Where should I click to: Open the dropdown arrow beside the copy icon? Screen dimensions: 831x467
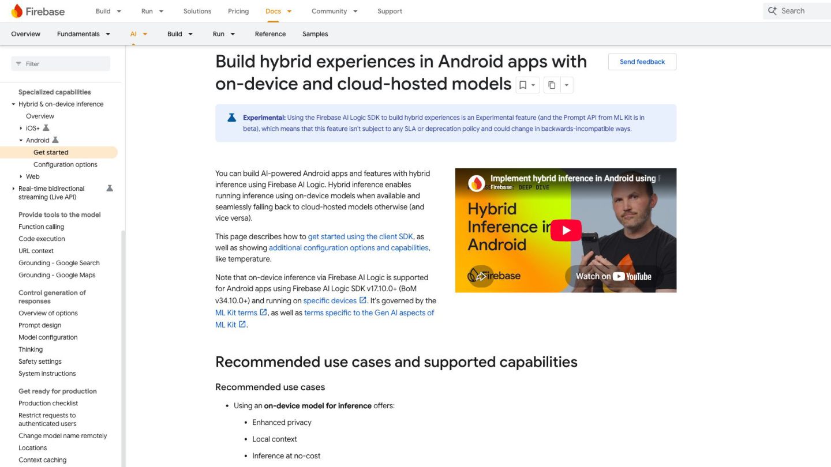566,85
